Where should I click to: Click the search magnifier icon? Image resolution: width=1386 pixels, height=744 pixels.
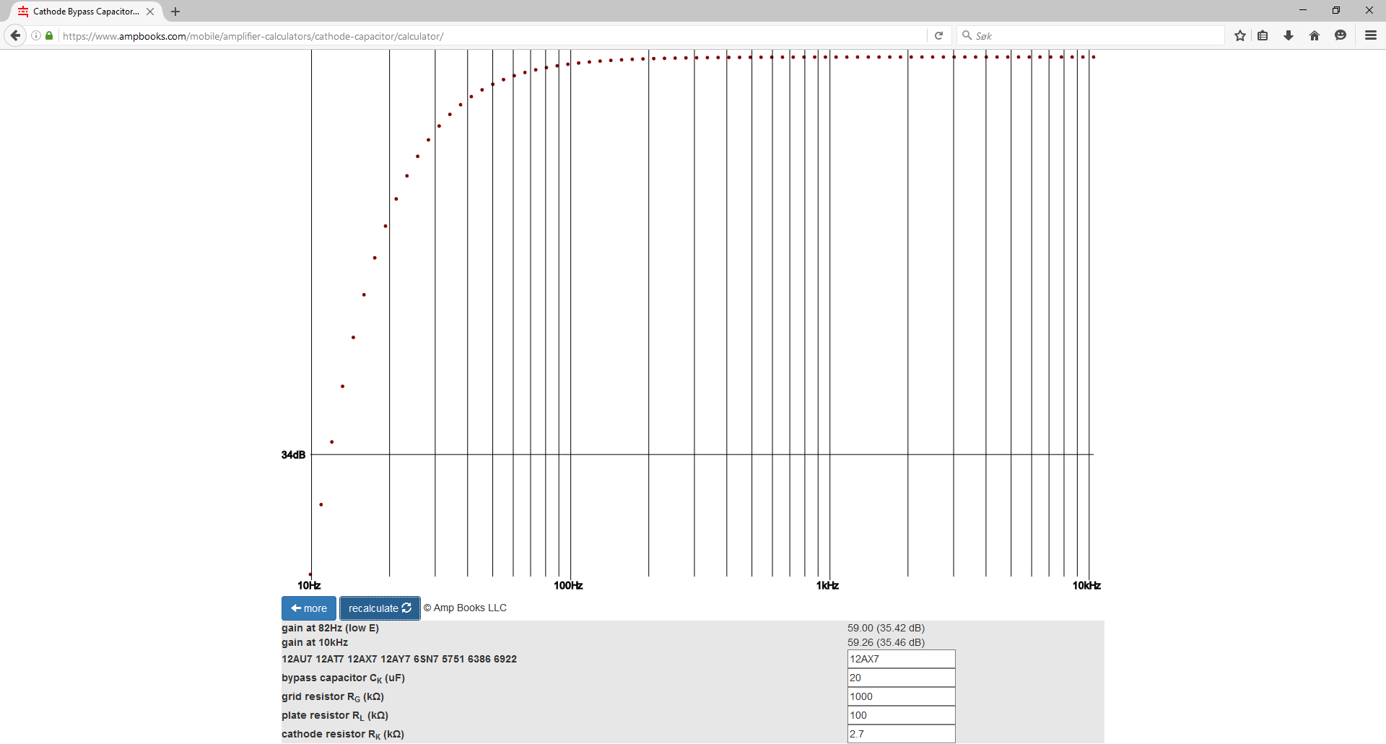point(967,35)
